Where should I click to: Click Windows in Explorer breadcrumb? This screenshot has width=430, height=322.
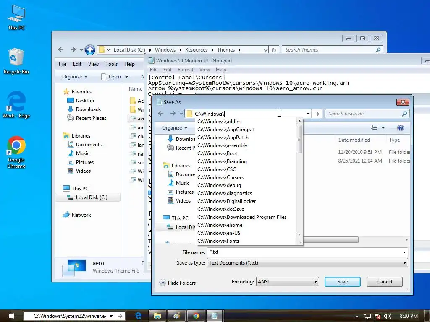pyautogui.click(x=165, y=50)
